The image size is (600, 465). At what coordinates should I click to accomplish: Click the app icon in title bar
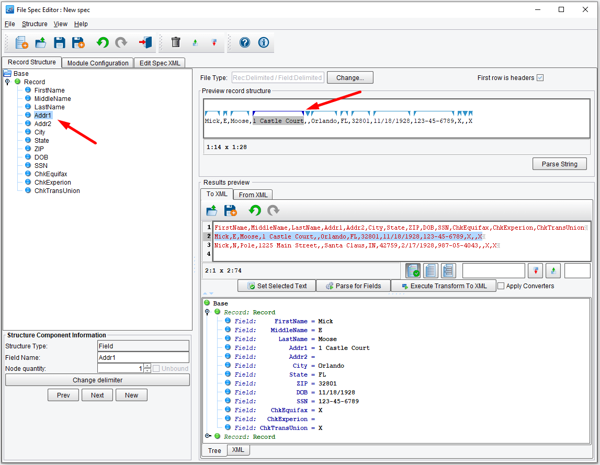pos(10,9)
